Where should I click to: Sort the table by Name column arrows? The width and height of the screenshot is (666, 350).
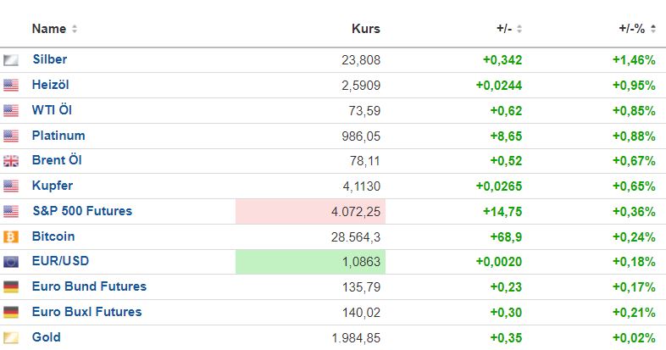coord(75,29)
